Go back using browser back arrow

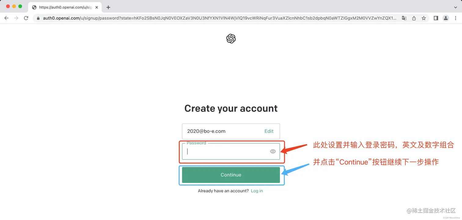point(6,18)
